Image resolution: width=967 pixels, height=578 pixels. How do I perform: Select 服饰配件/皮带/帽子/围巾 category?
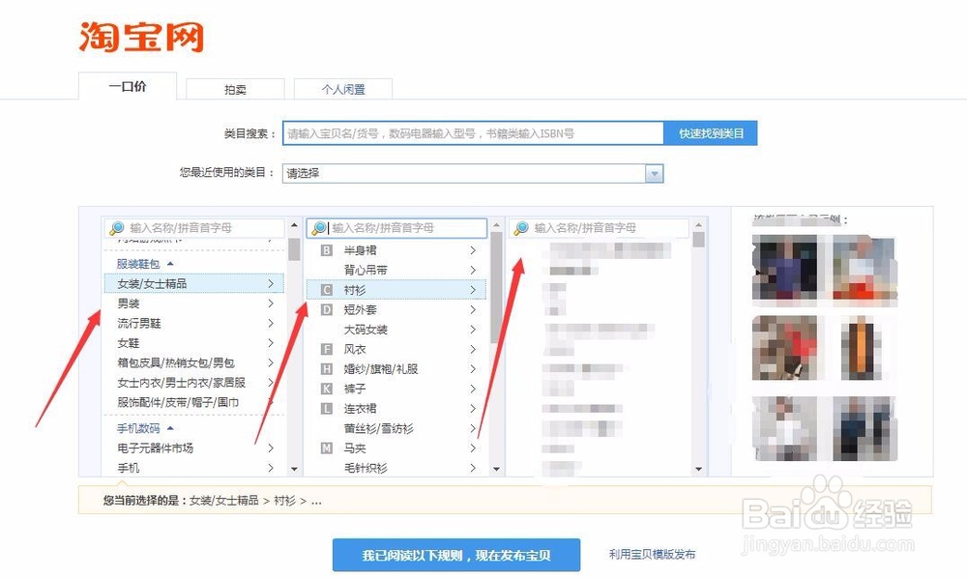(x=194, y=402)
